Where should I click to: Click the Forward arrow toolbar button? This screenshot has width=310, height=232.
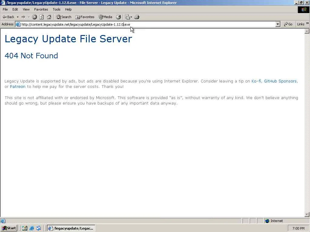[x=23, y=17]
